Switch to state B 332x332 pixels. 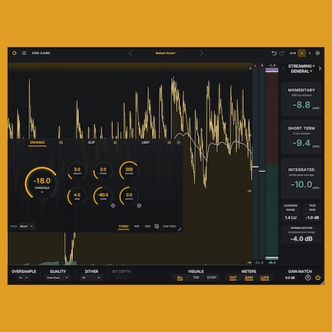(x=309, y=53)
